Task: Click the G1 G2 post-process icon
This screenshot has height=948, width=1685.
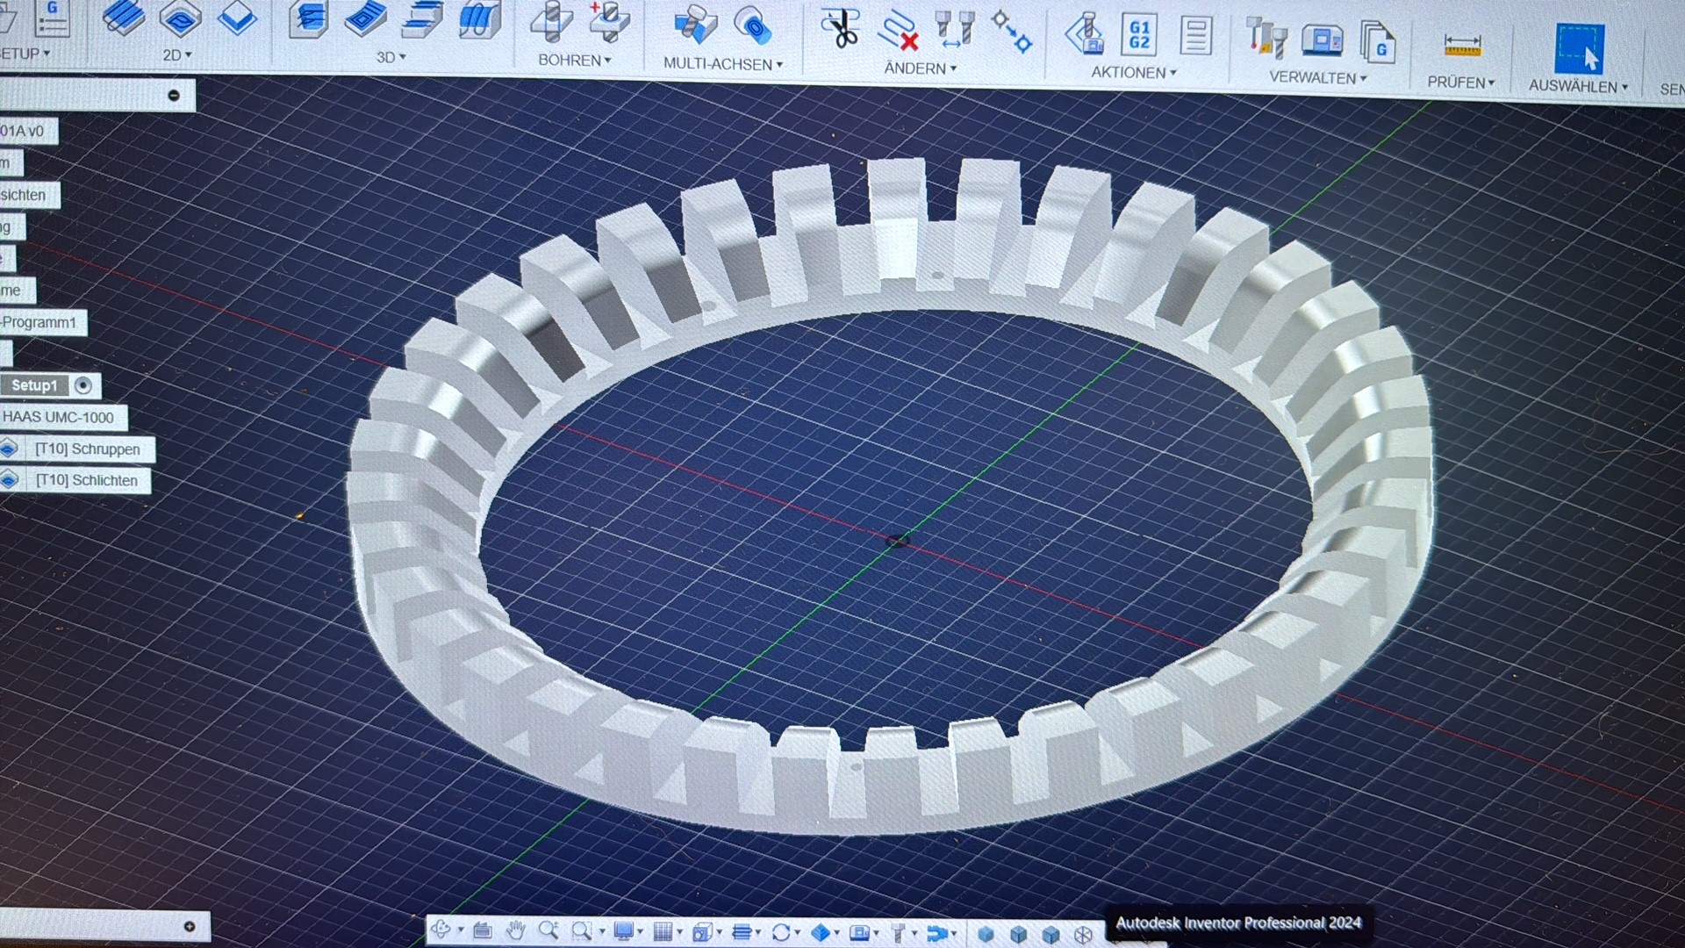Action: click(1139, 35)
